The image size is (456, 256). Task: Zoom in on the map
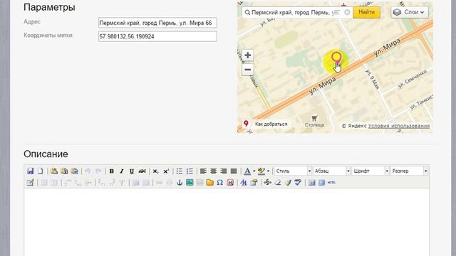(x=248, y=55)
